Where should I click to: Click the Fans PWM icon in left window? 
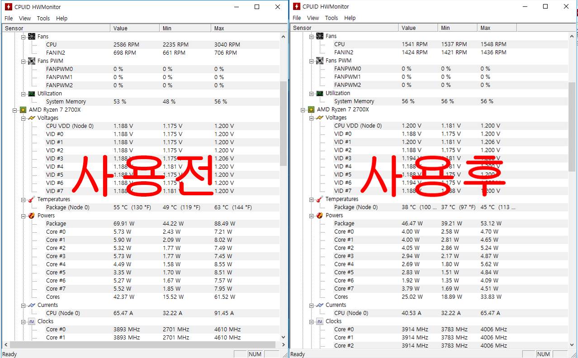[32, 61]
